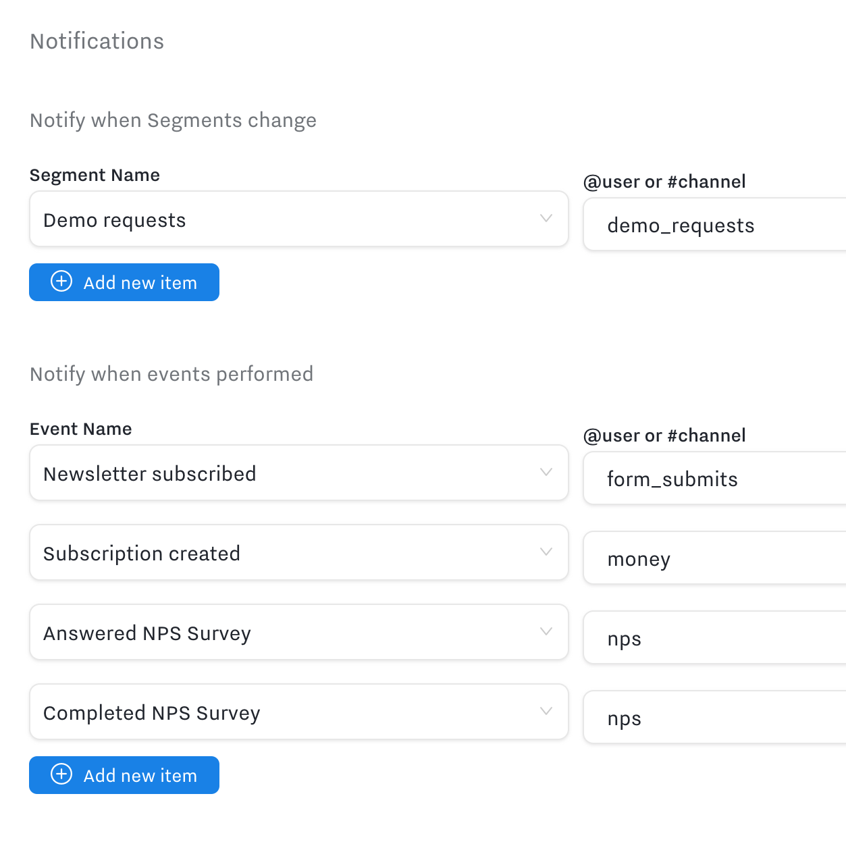Screen dimensions: 846x846
Task: Select the Demo requests segment combo box
Action: point(284,220)
